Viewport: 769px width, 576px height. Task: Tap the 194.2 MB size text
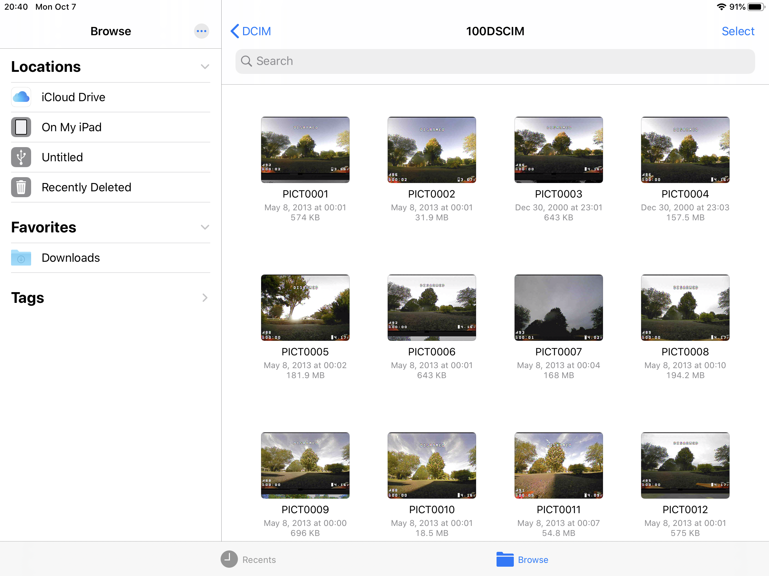tap(685, 375)
